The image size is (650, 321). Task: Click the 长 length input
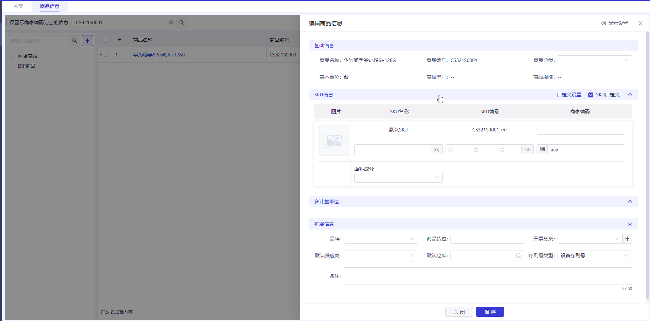(x=458, y=149)
